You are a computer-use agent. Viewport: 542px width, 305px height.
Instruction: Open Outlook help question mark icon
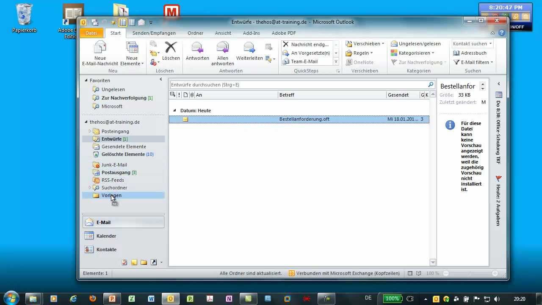(x=502, y=33)
